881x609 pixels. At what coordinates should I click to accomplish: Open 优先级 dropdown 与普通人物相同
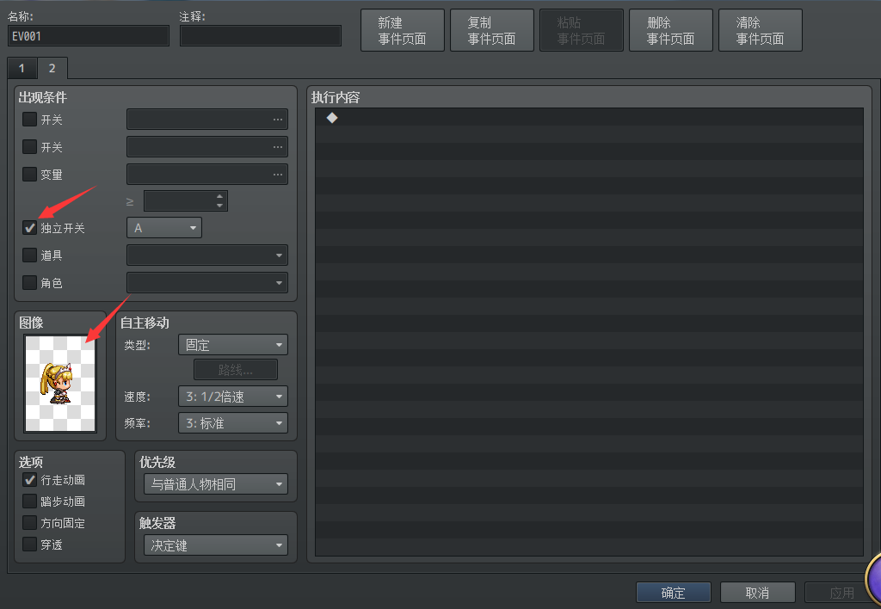[x=216, y=484]
